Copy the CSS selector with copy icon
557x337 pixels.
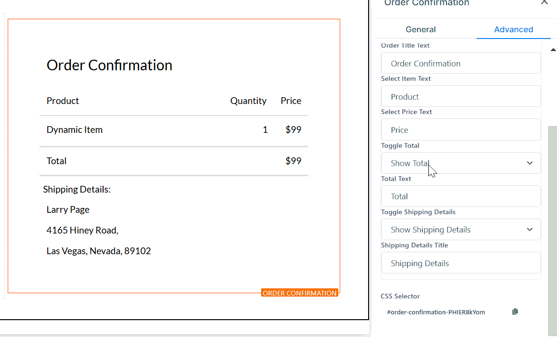515,312
